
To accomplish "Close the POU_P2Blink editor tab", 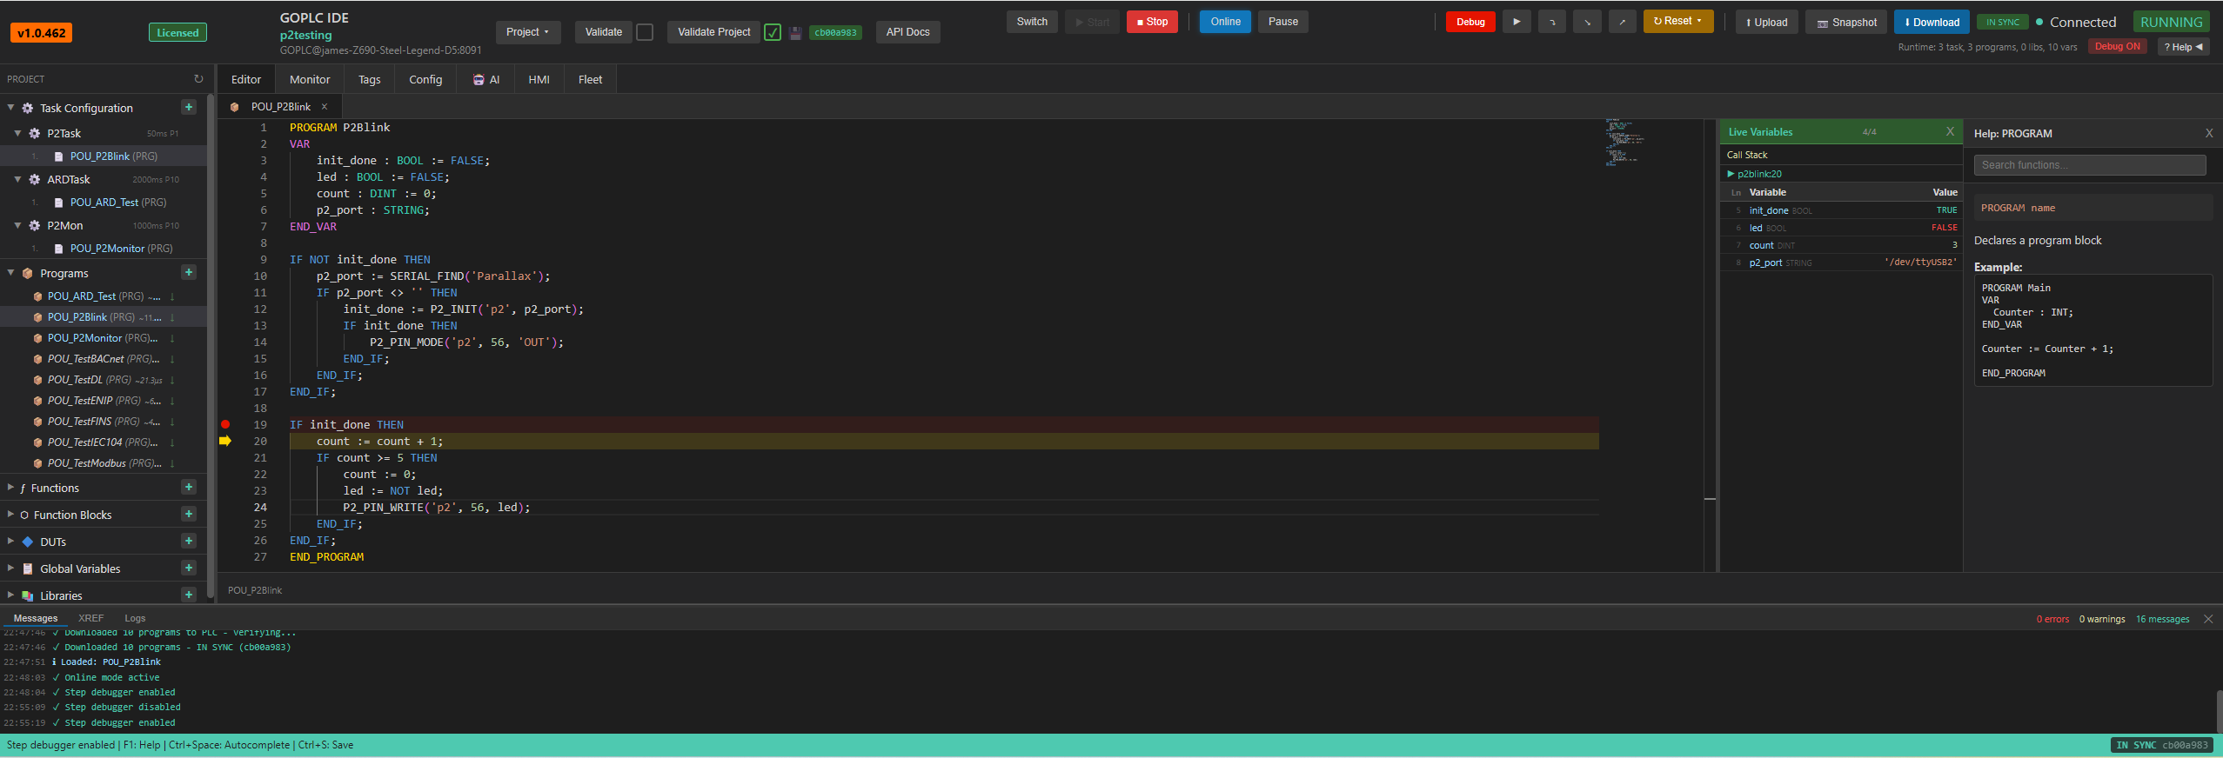I will point(325,107).
